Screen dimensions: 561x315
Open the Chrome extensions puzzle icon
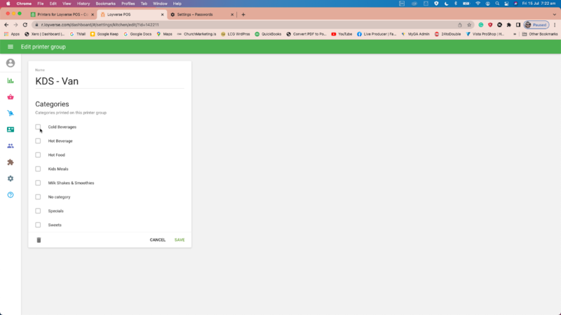tap(509, 24)
